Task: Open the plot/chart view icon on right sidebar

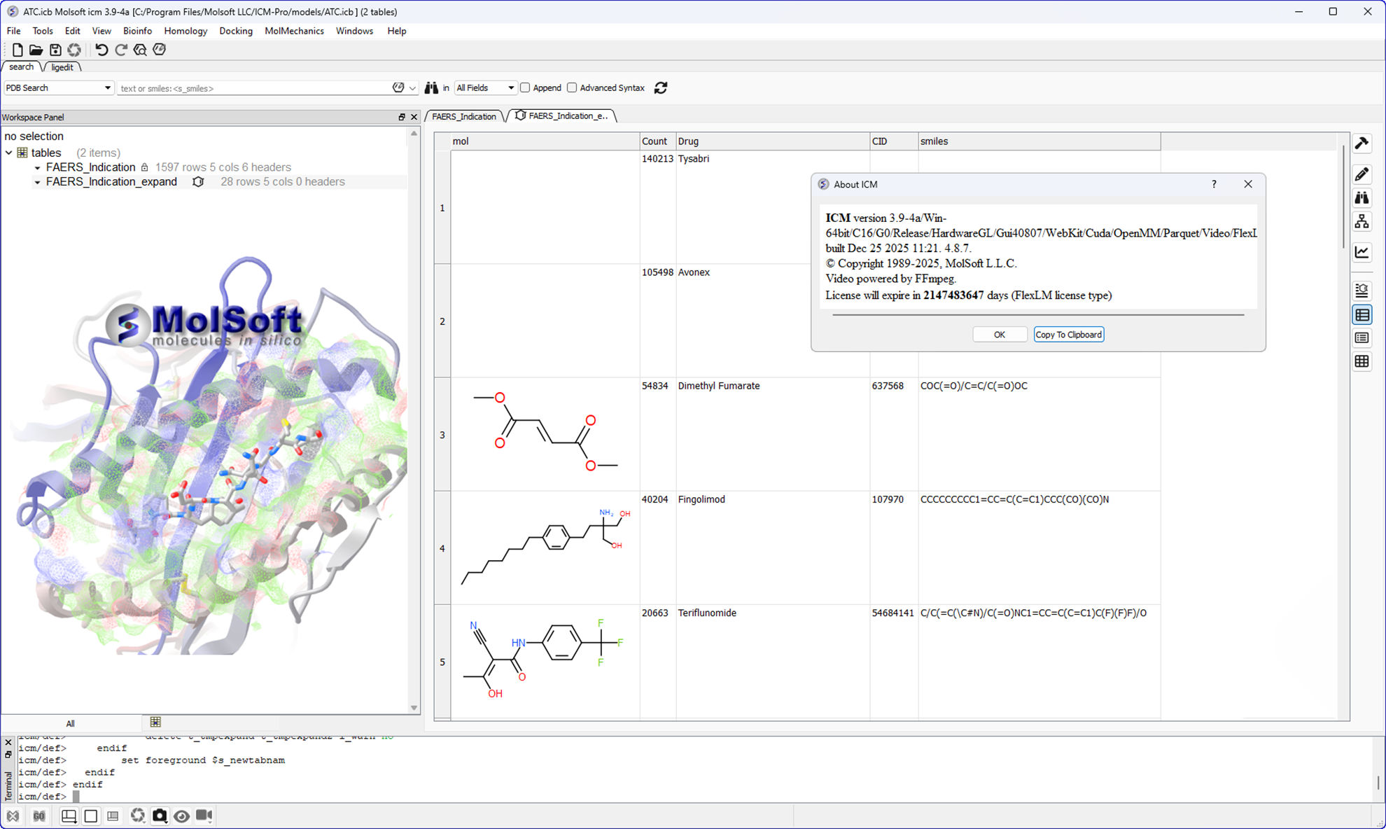Action: click(1362, 253)
